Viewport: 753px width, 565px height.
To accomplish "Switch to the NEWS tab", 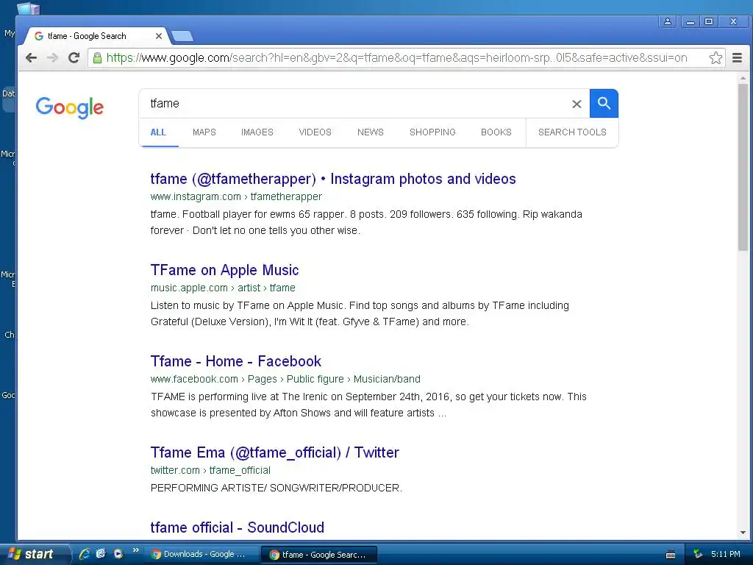I will (371, 132).
